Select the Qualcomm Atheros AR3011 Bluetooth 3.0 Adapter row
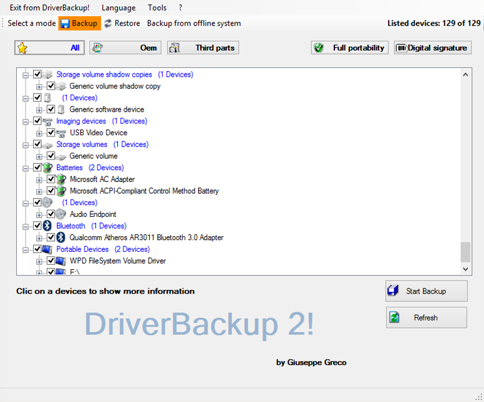Screen dimensions: 484x402 click(147, 237)
